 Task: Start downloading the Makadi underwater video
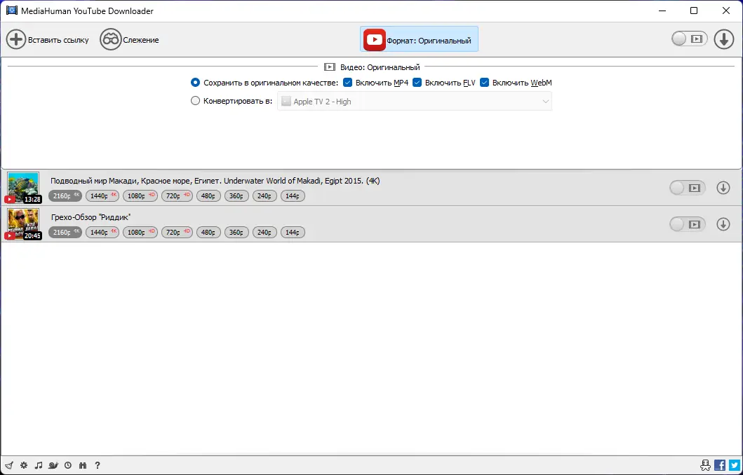coord(723,188)
